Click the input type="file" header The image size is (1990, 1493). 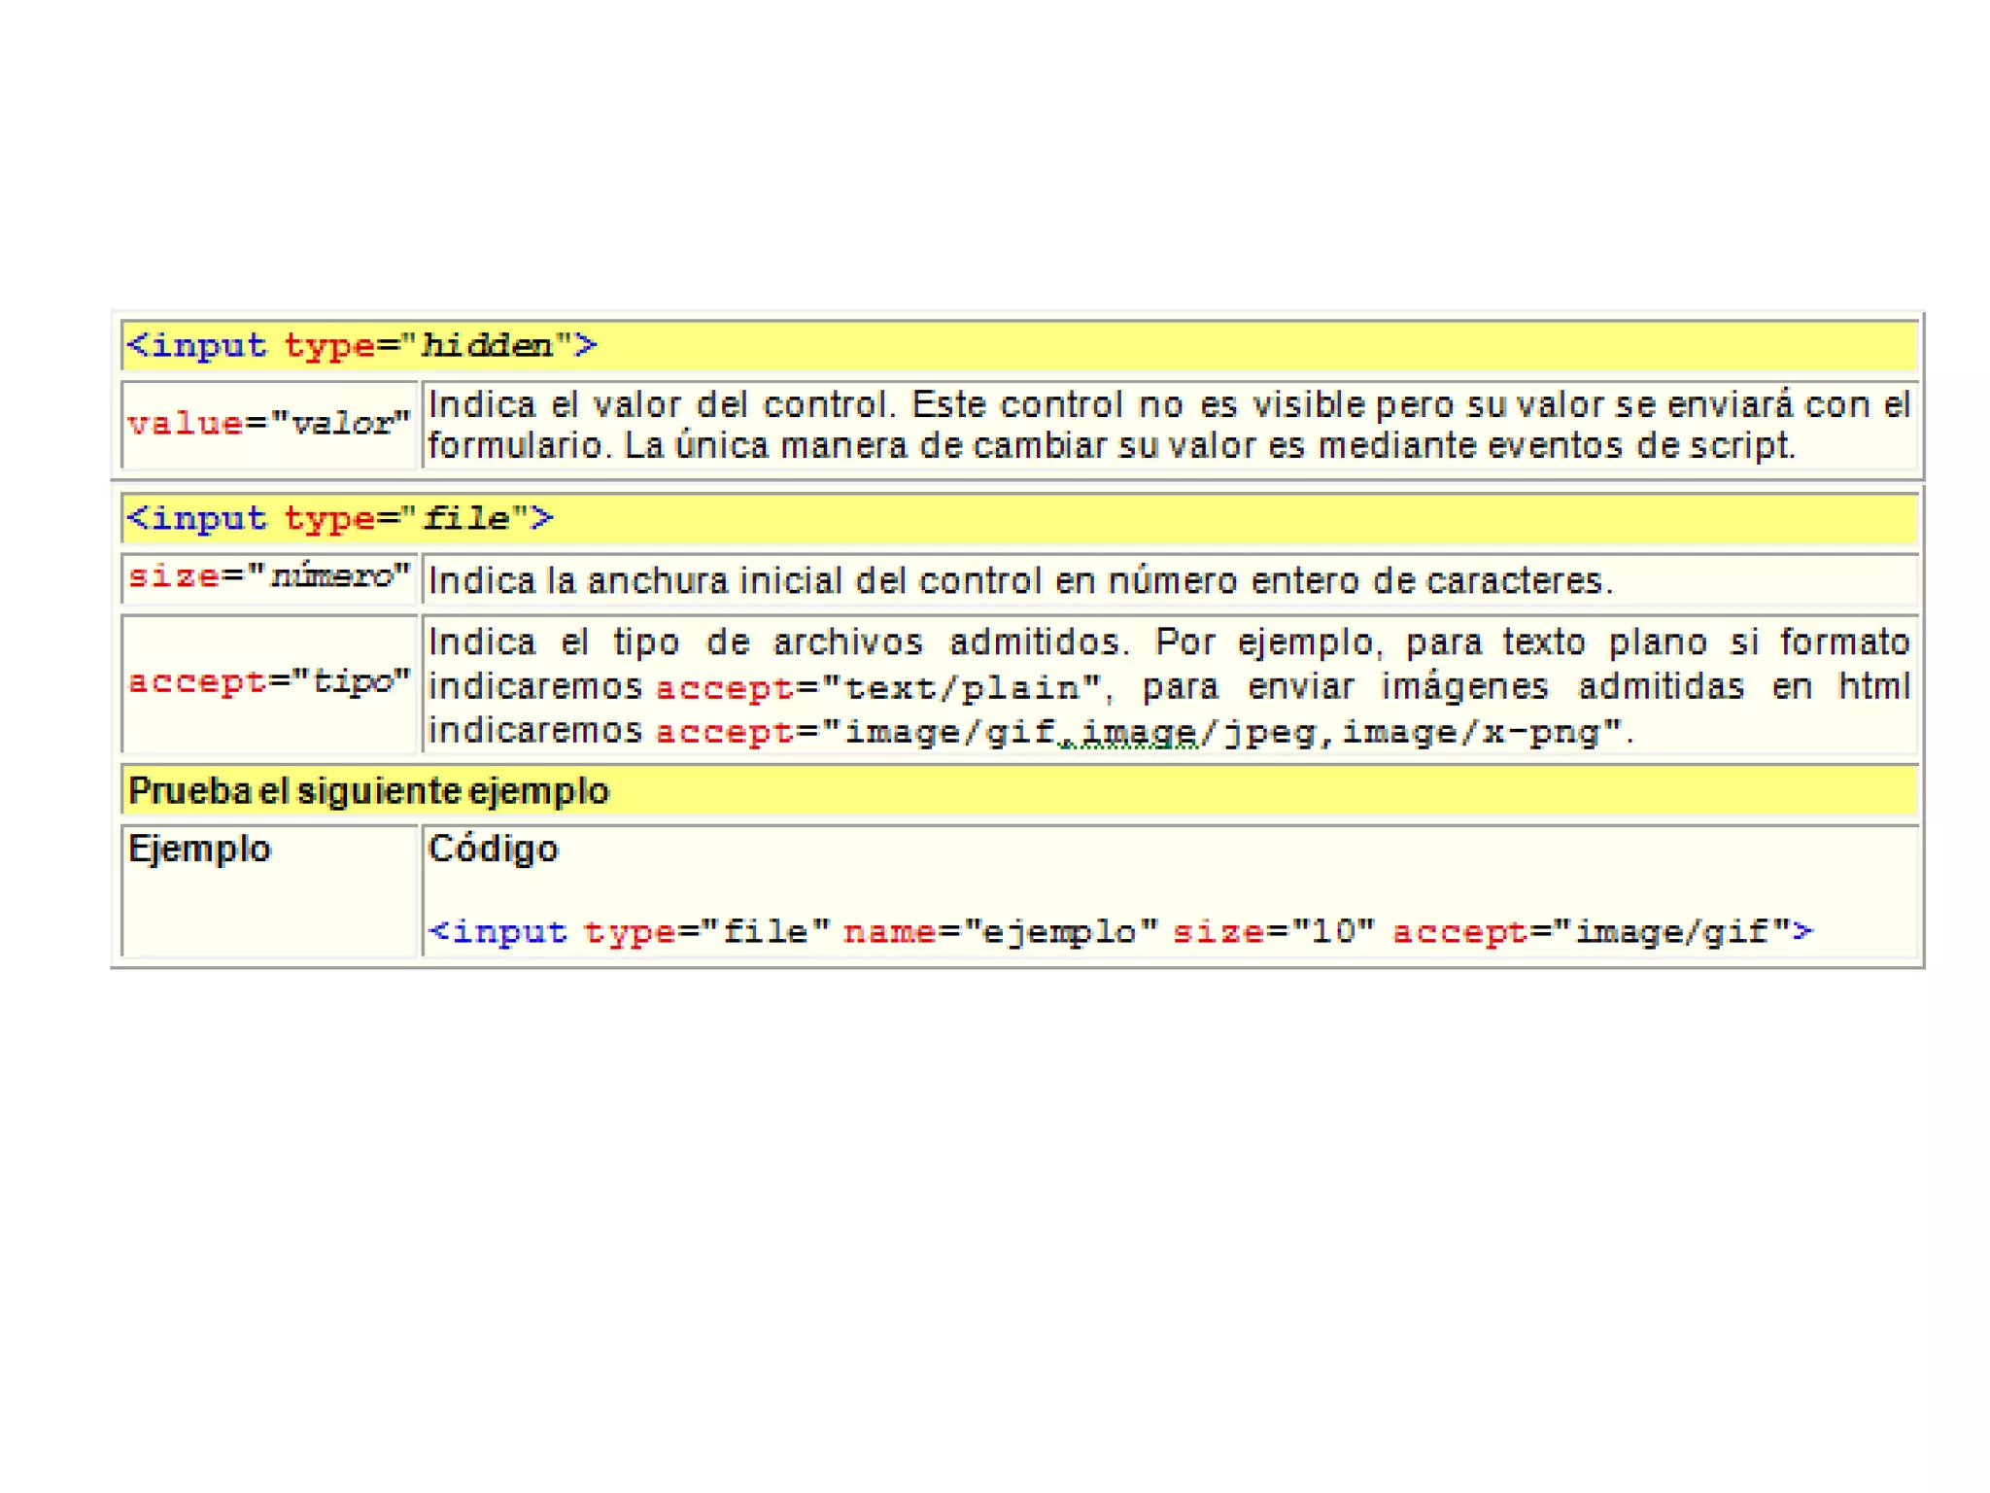[340, 518]
